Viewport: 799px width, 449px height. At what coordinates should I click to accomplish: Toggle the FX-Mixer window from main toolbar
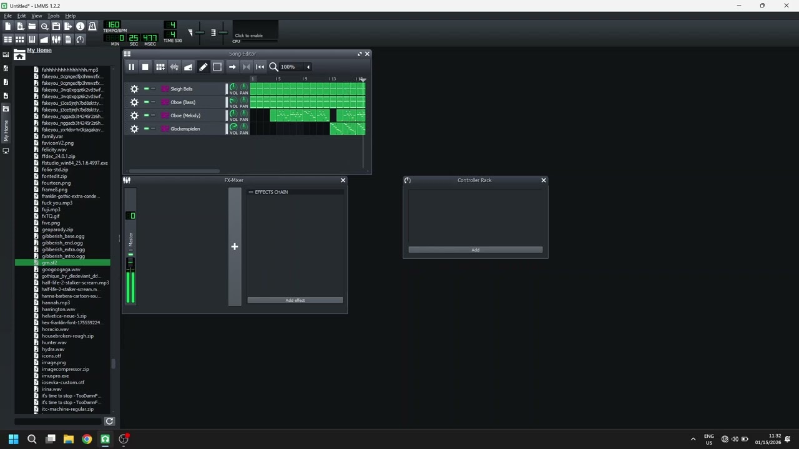pos(56,39)
